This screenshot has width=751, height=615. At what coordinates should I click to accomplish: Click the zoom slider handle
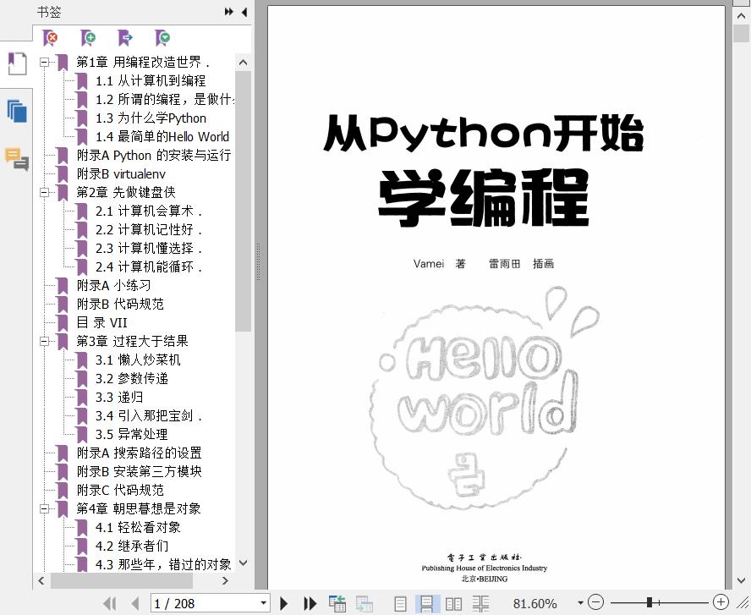(x=650, y=602)
